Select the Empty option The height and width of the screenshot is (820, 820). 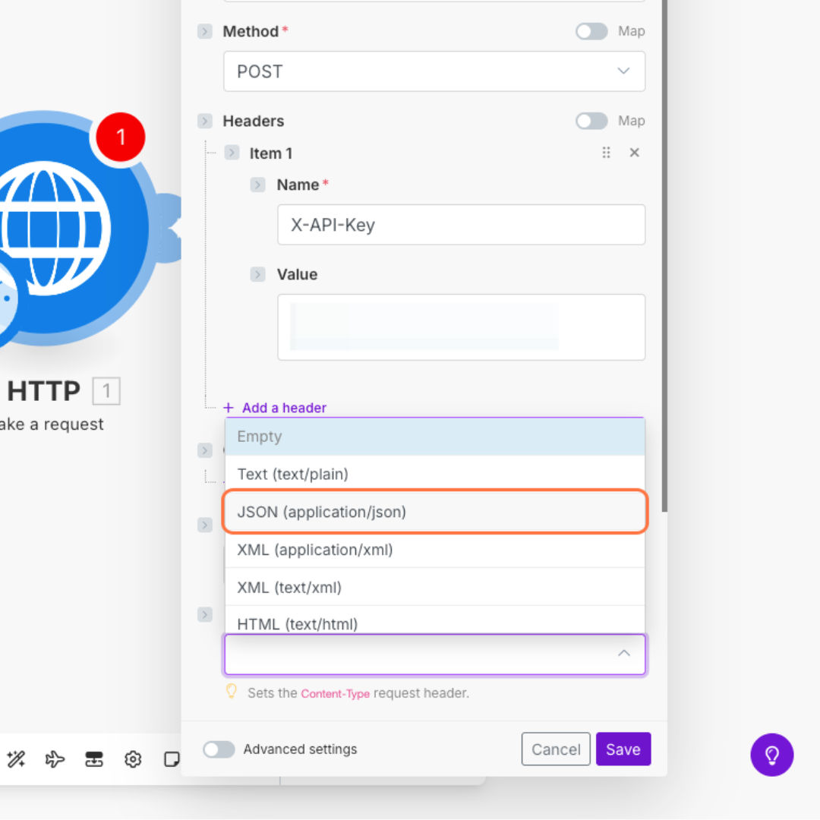[434, 437]
